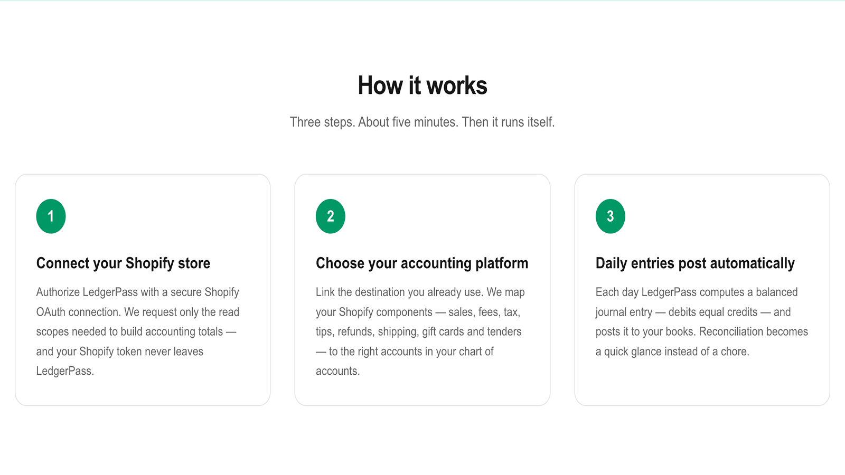Click the word 'works' in the heading
Viewport: 845px width, 475px height.
[x=457, y=85]
